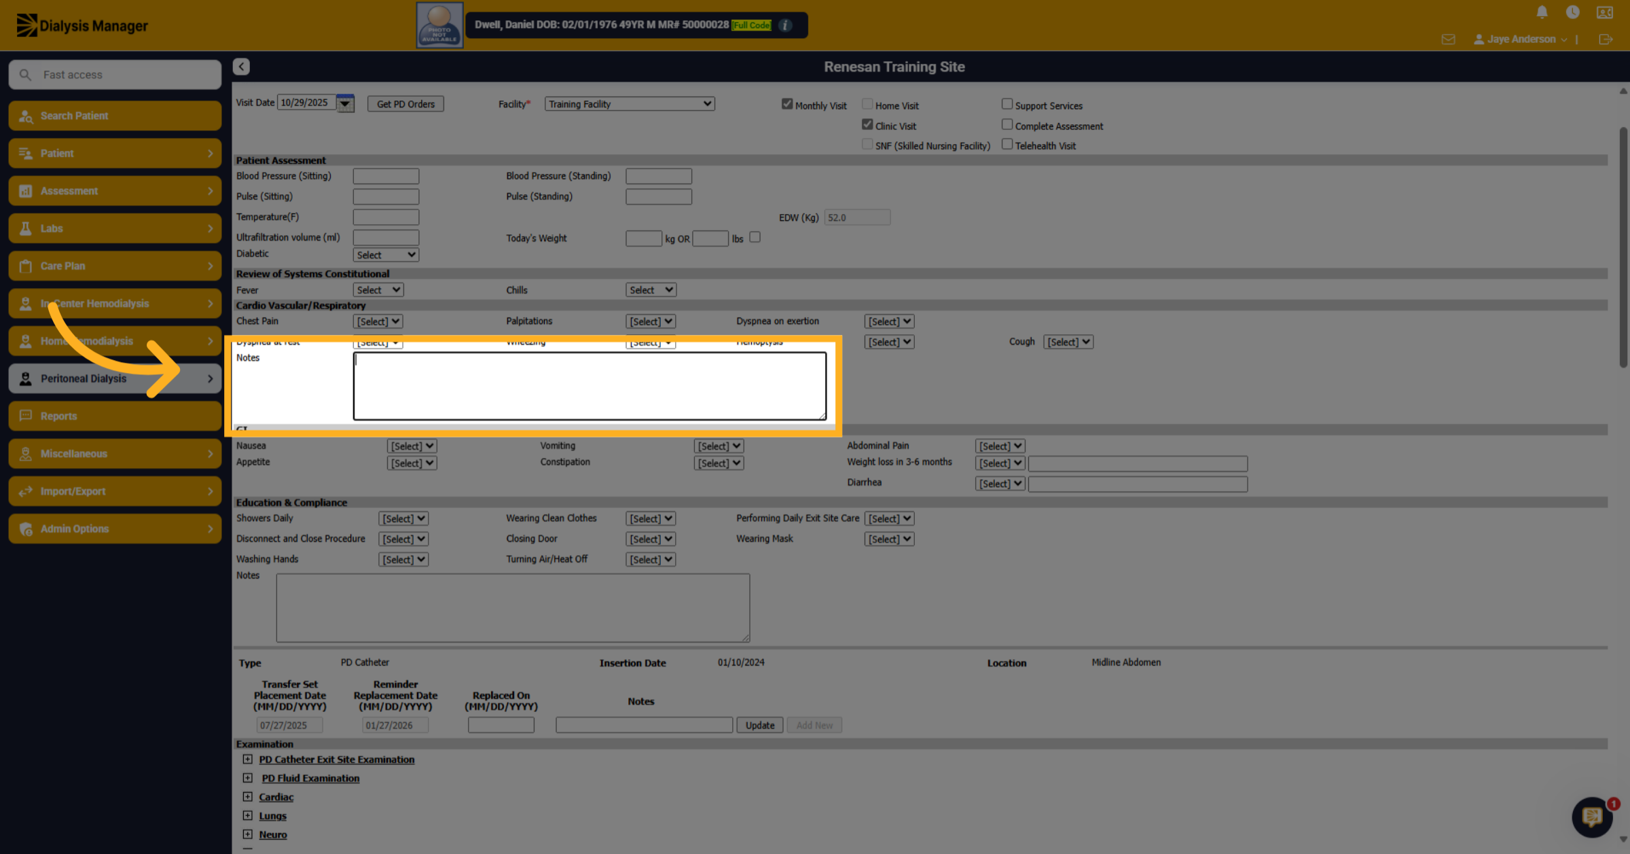Image resolution: width=1630 pixels, height=854 pixels.
Task: Click the logout icon at top right
Action: pos(1606,39)
